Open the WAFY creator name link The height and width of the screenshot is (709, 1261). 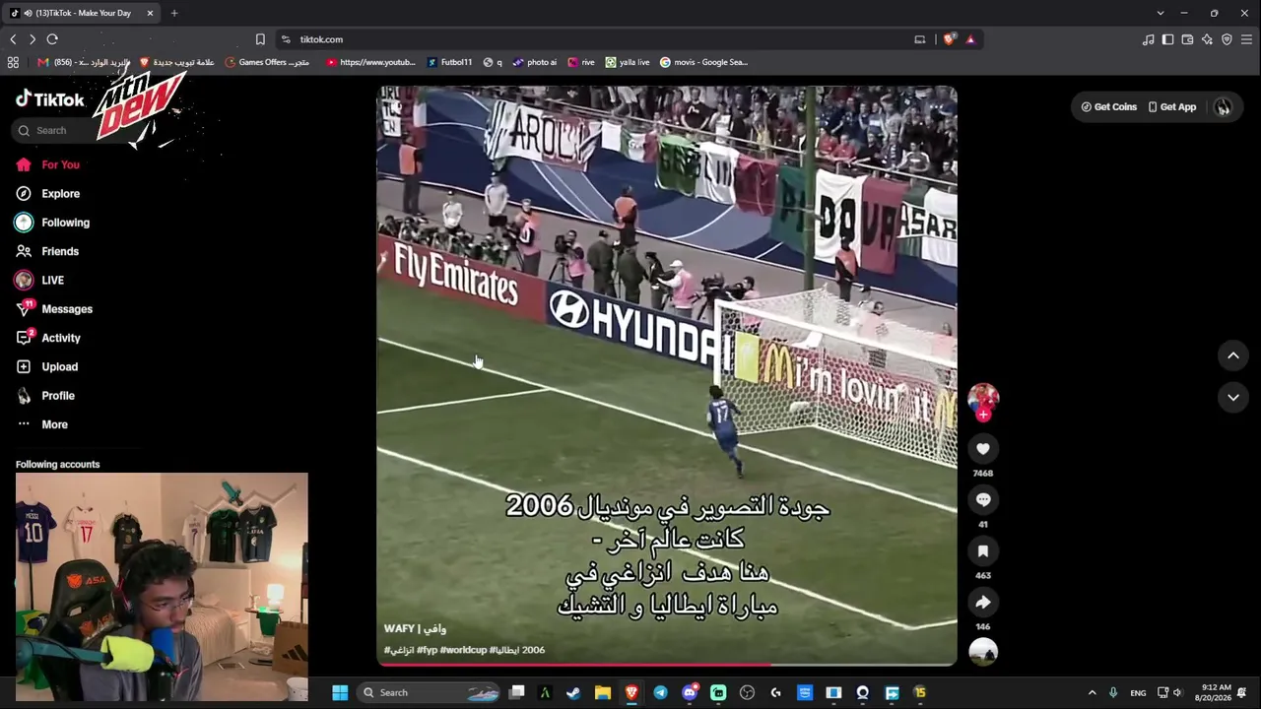415,628
